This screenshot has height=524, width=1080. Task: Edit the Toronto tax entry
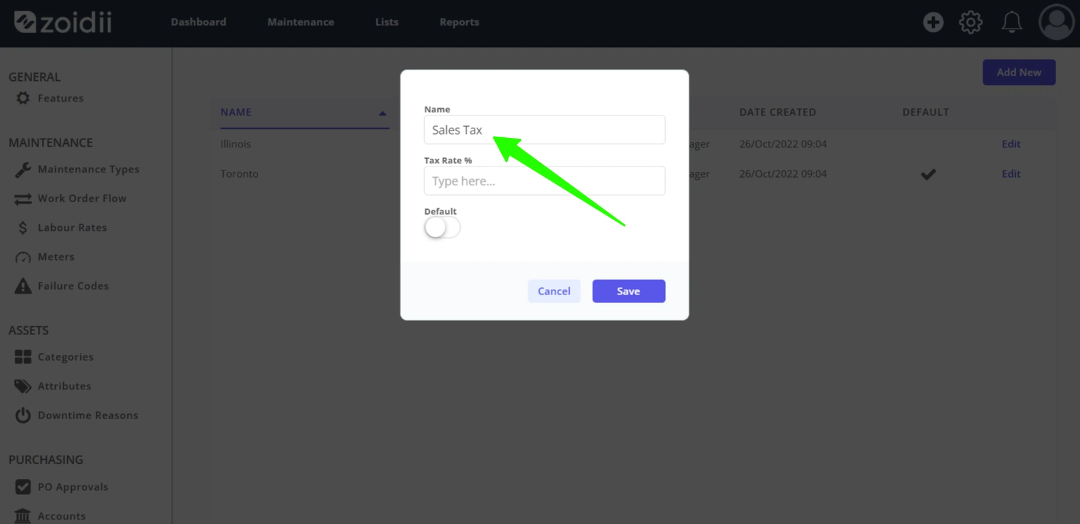click(1011, 174)
